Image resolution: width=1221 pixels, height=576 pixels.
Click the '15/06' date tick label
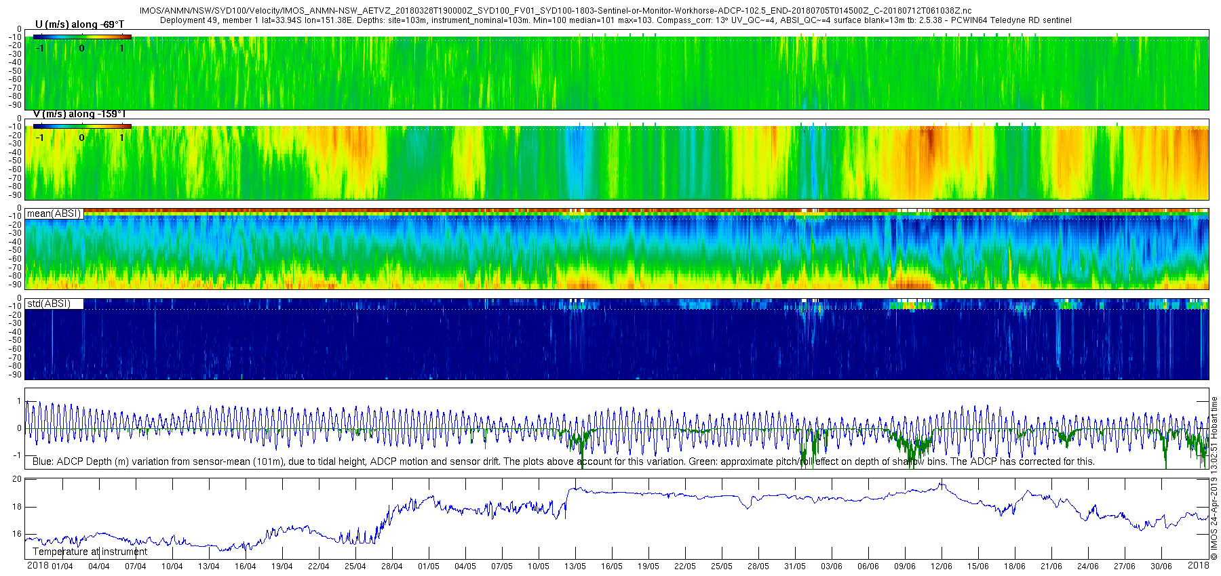click(x=978, y=567)
